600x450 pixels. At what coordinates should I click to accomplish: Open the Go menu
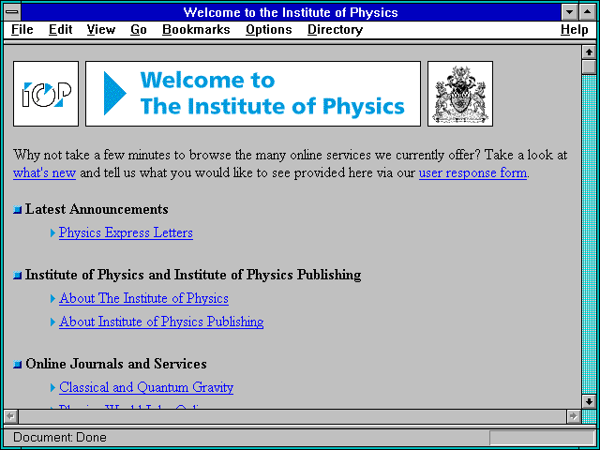coord(139,29)
